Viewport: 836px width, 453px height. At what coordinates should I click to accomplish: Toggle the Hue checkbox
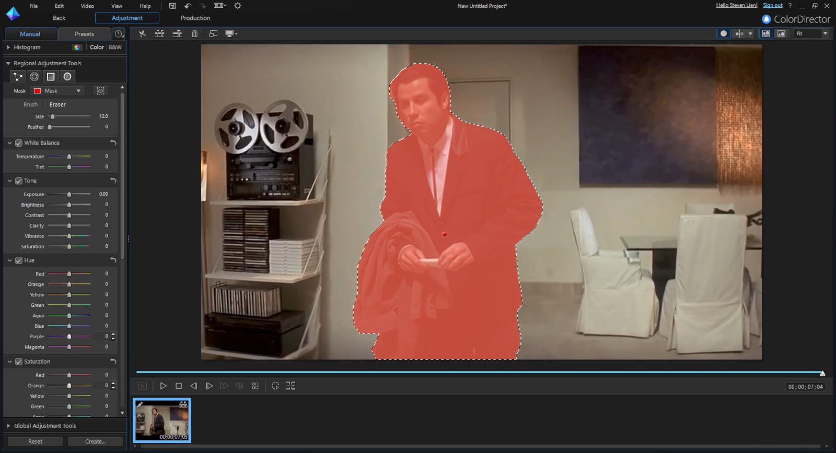click(x=19, y=260)
